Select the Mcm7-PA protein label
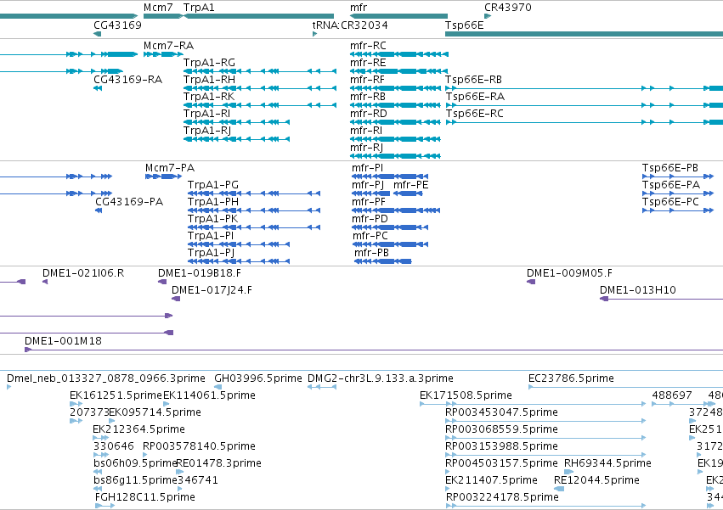The height and width of the screenshot is (510, 723). tap(170, 168)
